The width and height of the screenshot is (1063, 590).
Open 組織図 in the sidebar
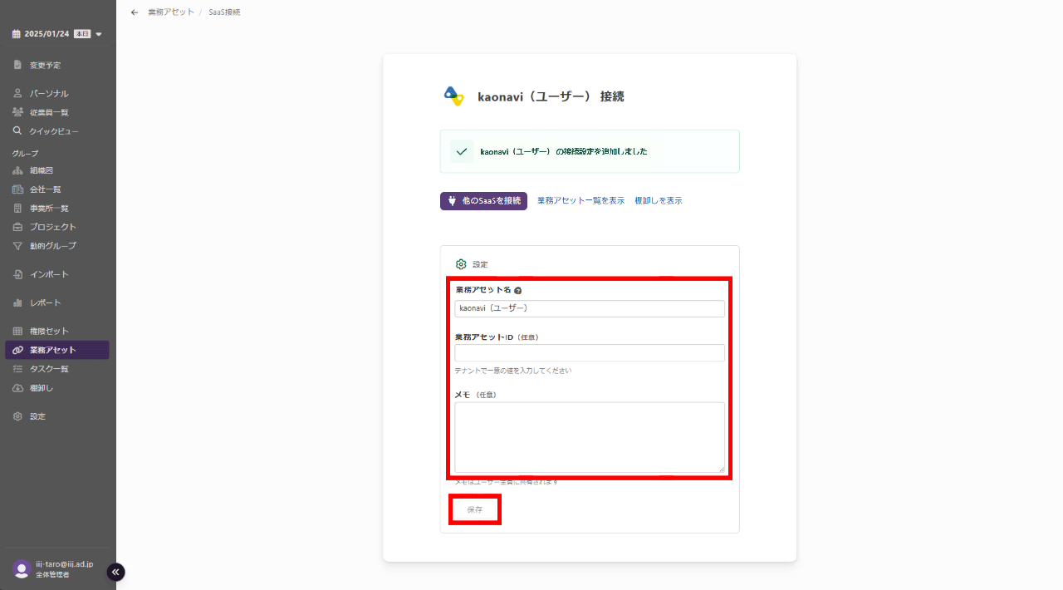42,170
